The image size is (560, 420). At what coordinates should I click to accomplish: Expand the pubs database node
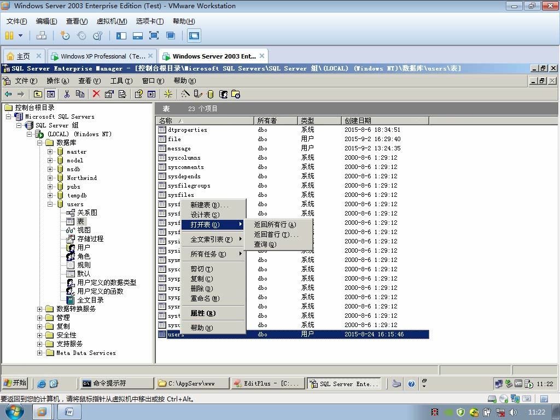point(50,187)
